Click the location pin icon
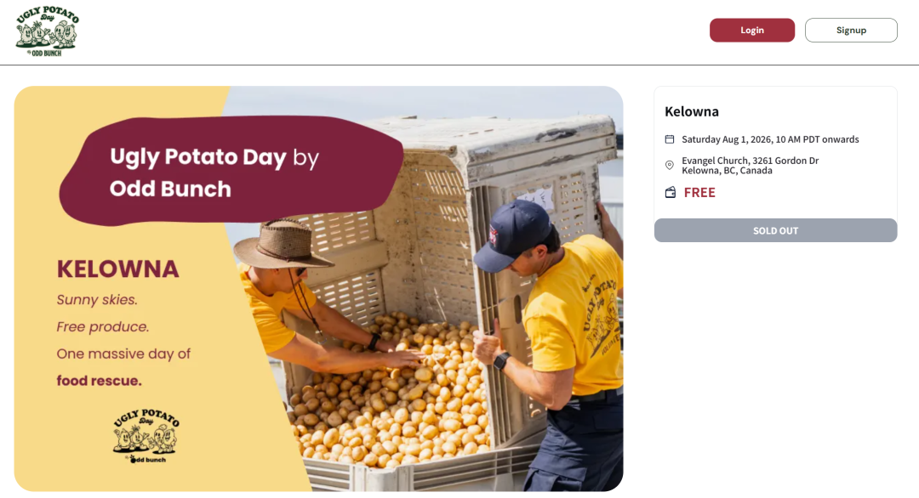 670,165
